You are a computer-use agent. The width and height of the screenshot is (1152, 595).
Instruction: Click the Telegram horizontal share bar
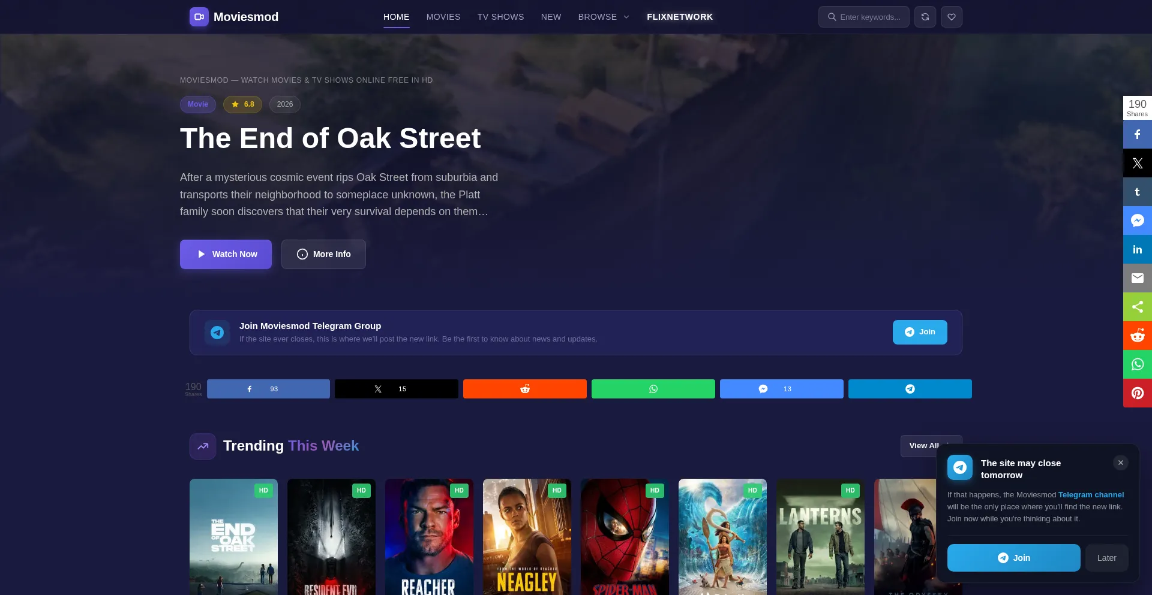910,389
